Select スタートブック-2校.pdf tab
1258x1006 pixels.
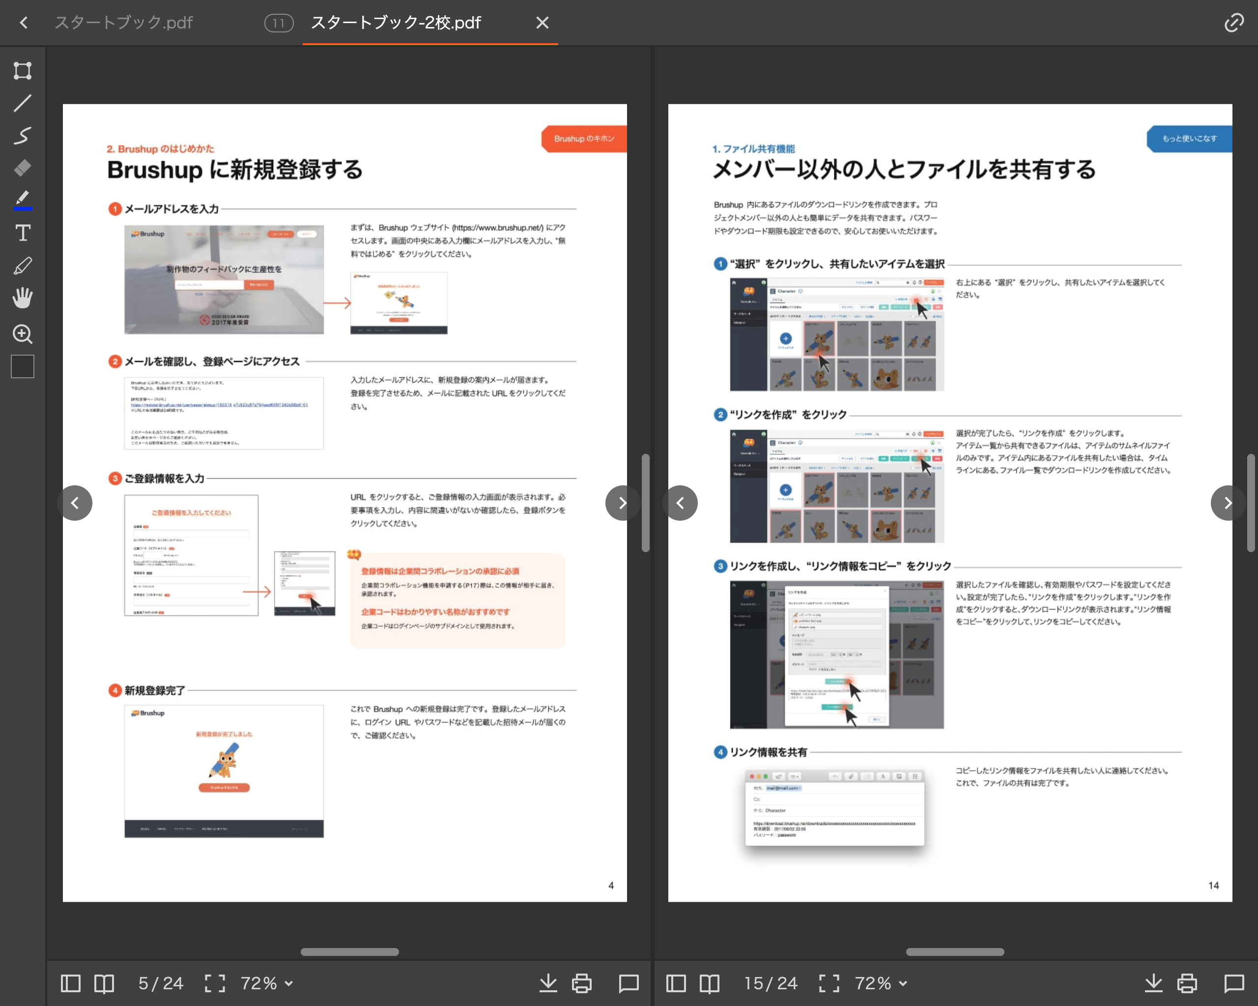(x=396, y=23)
